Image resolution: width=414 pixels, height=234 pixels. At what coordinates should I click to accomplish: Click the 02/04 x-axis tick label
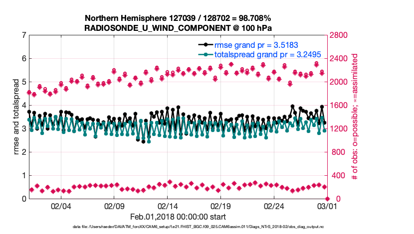pyautogui.click(x=61, y=206)
